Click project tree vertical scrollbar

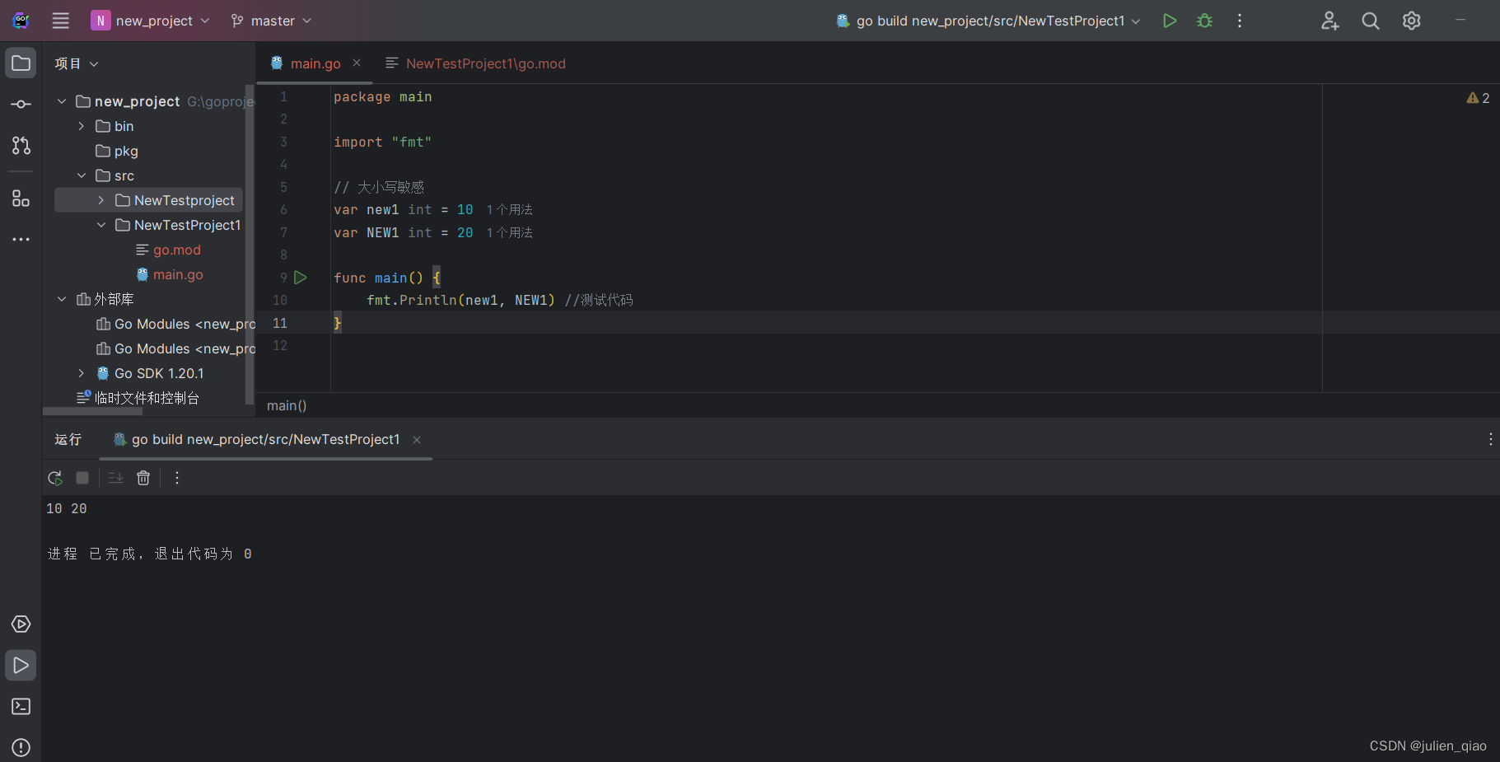coord(250,245)
